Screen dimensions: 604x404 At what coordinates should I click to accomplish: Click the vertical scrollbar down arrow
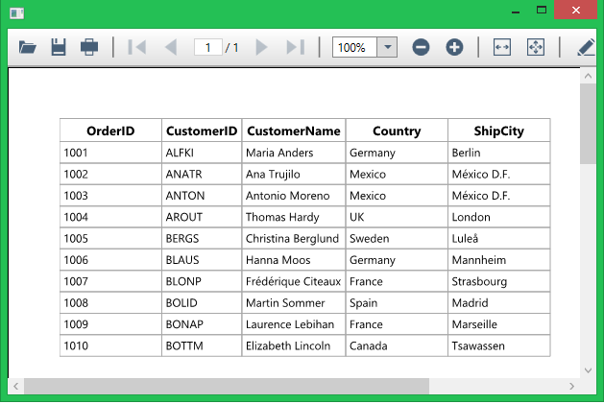click(588, 370)
